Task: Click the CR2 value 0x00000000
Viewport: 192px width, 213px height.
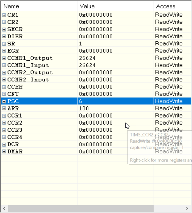Action: pos(96,22)
